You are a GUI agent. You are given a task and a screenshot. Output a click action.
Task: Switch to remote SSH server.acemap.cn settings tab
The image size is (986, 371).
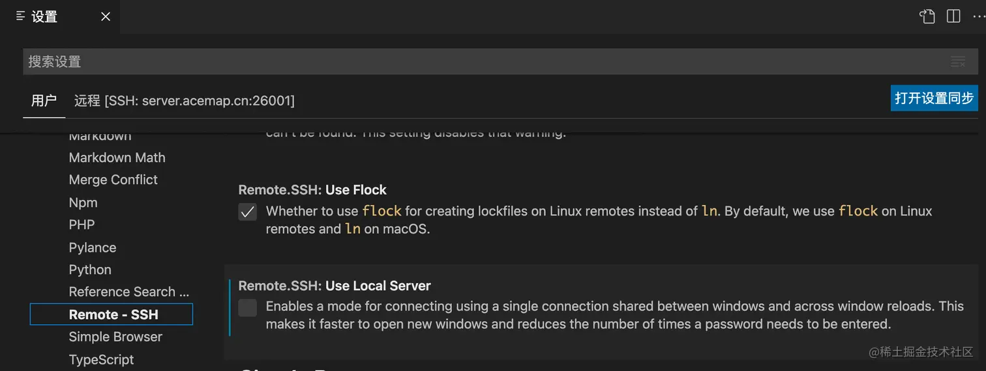coord(185,100)
